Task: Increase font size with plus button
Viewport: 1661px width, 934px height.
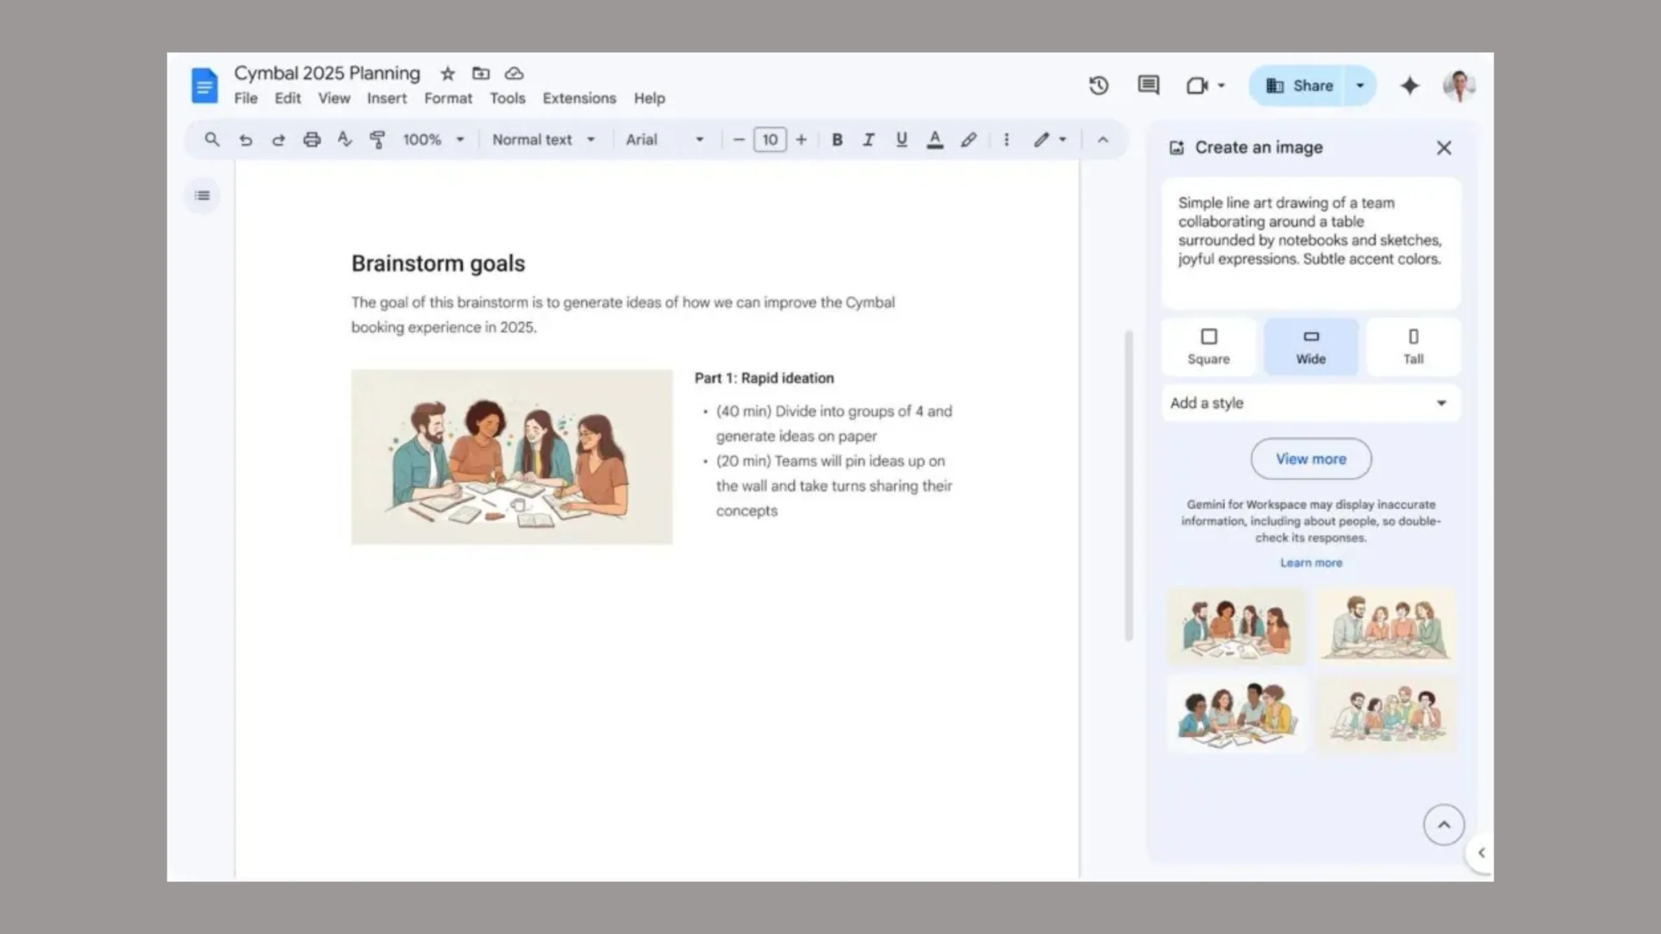Action: coord(801,139)
